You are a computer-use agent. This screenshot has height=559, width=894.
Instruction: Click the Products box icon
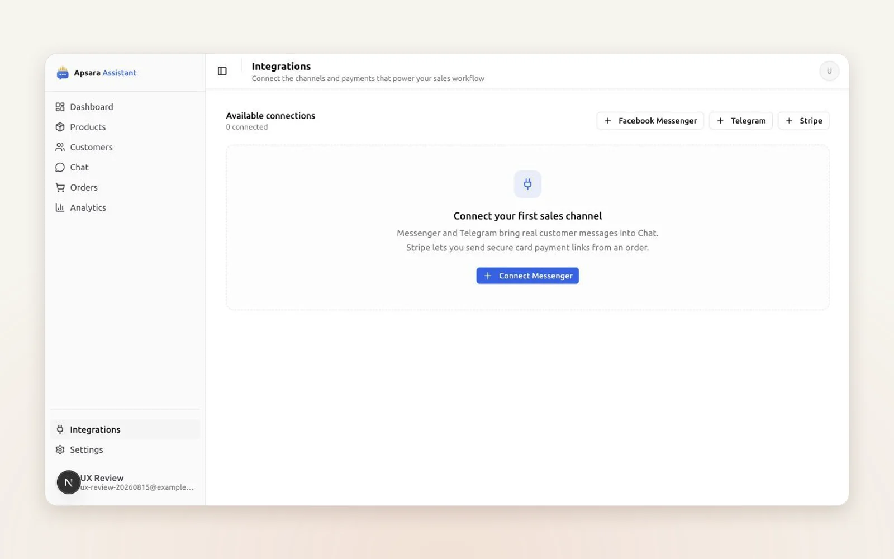(60, 127)
